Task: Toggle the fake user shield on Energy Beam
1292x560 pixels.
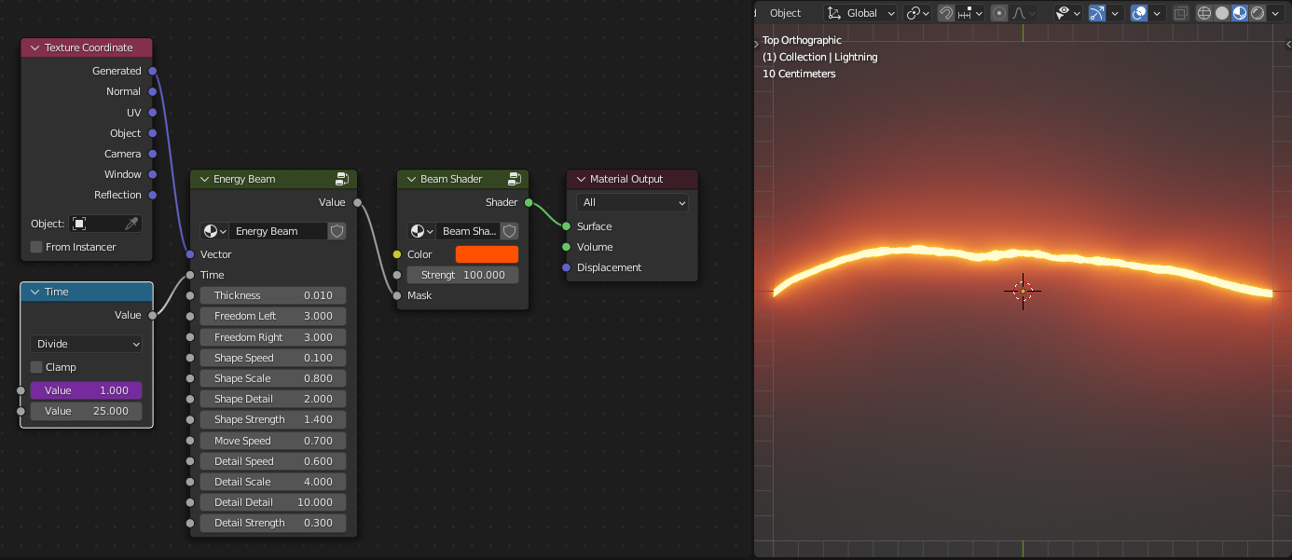Action: (337, 231)
